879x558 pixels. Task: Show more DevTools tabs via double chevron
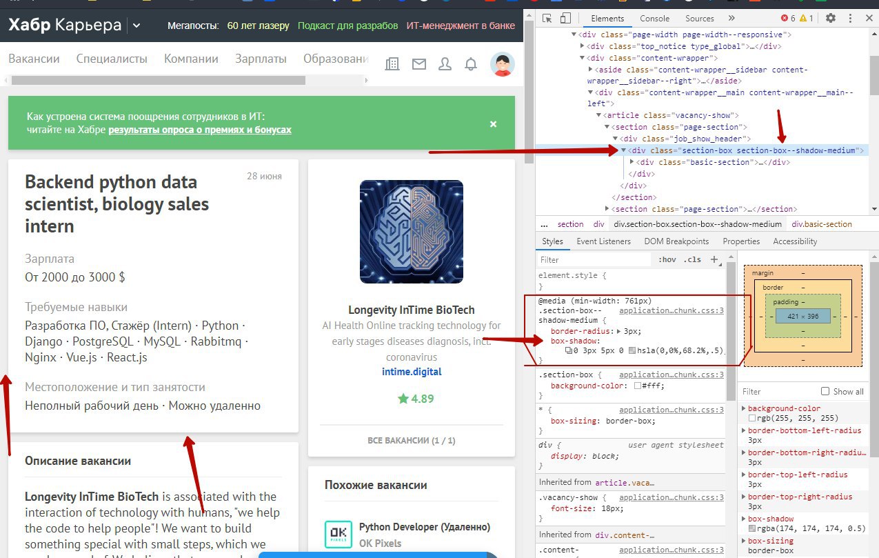tap(731, 19)
